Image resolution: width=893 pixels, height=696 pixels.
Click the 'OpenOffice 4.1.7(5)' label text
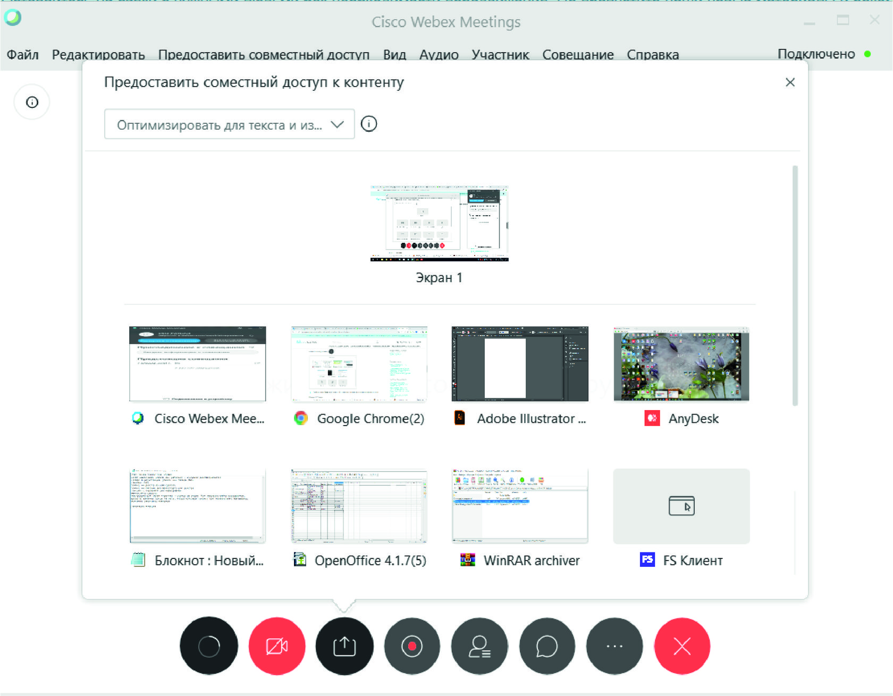[x=370, y=561]
